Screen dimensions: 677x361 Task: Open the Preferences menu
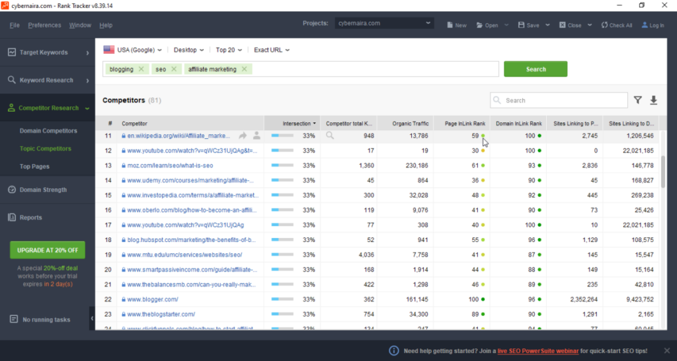[x=44, y=25]
